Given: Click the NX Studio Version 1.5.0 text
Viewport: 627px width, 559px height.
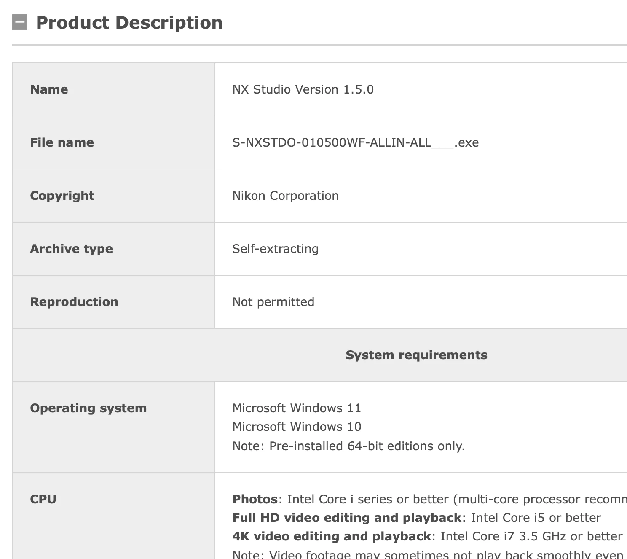Looking at the screenshot, I should pyautogui.click(x=303, y=89).
